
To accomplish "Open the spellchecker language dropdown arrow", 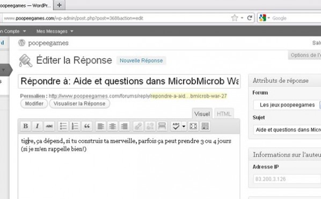I will coord(184,126).
